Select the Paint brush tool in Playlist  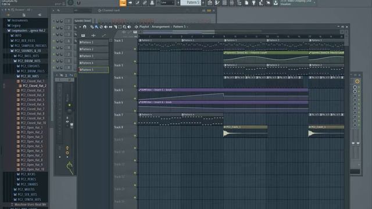pos(96,27)
